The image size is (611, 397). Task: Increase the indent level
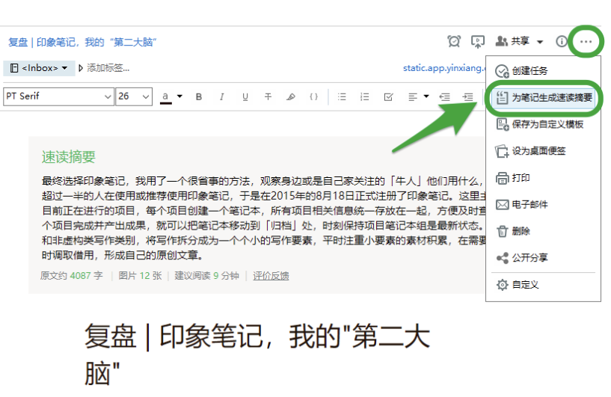coord(467,96)
